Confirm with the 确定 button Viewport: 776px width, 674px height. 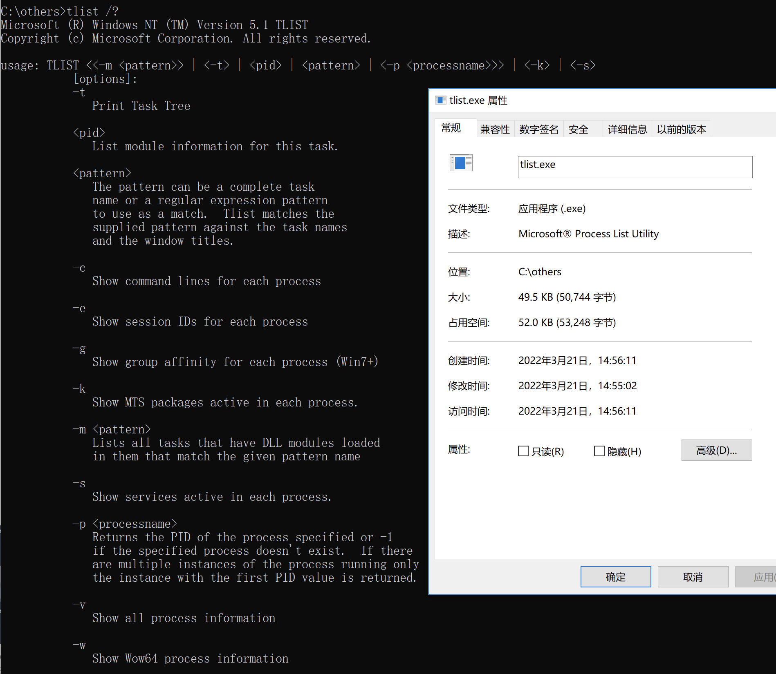616,577
